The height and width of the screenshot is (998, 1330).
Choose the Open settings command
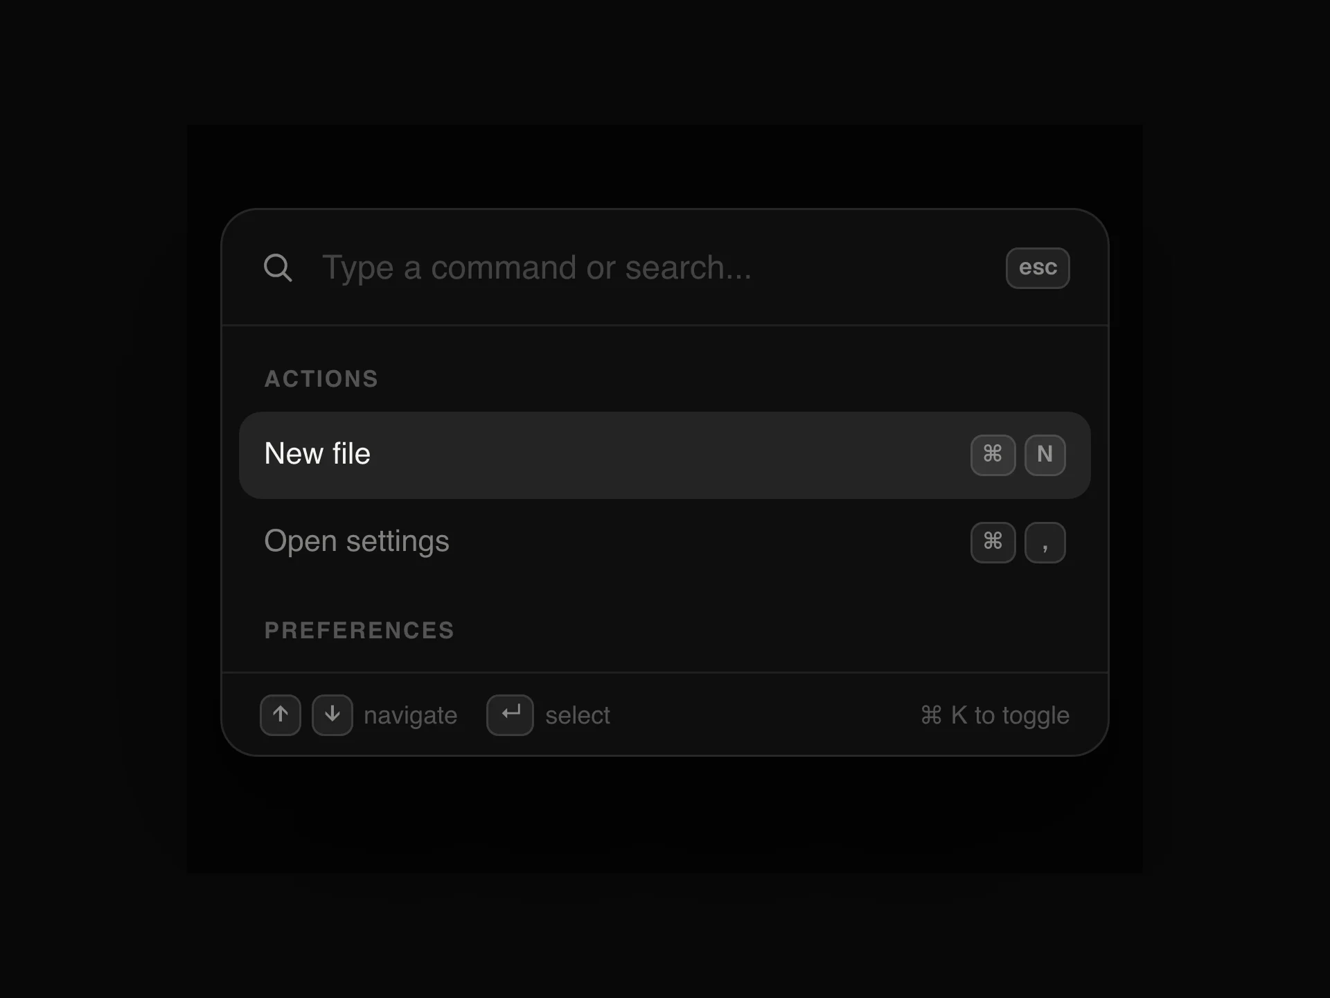pos(665,542)
